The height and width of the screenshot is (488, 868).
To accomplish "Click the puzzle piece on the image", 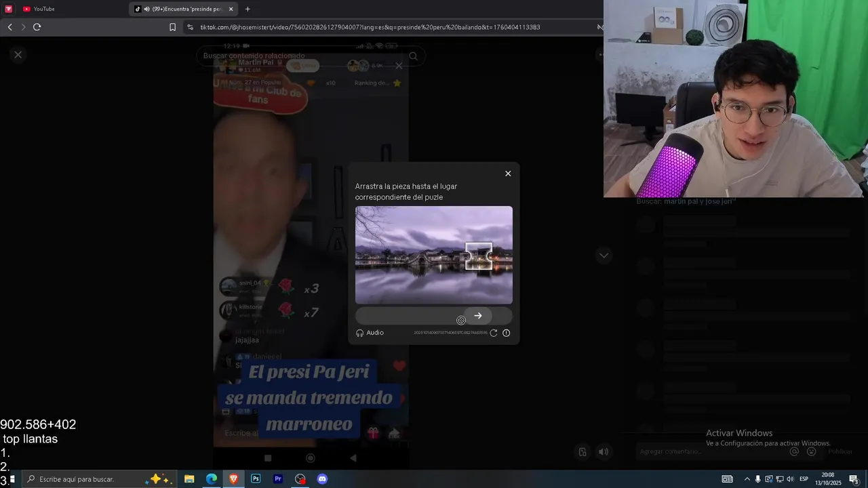I will click(479, 256).
